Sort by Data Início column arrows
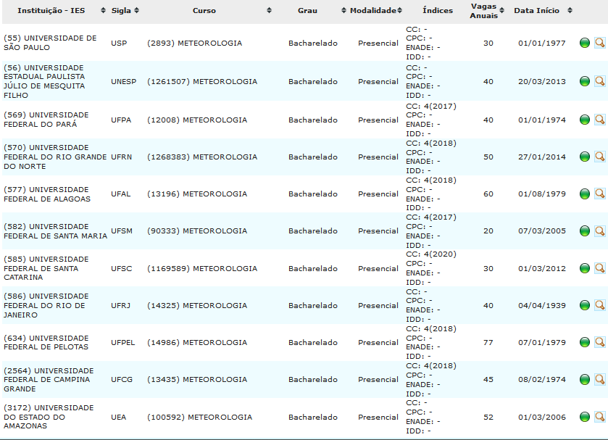This screenshot has height=440, width=608. tap(570, 10)
